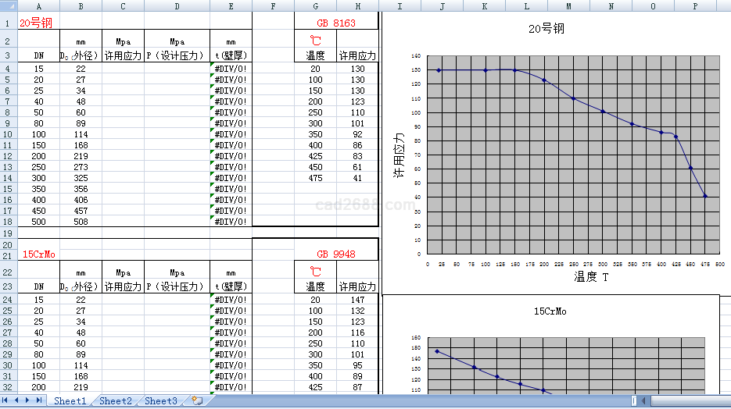Click the GB 8163 cell
Viewport: 731px width, 409px height.
[335, 23]
